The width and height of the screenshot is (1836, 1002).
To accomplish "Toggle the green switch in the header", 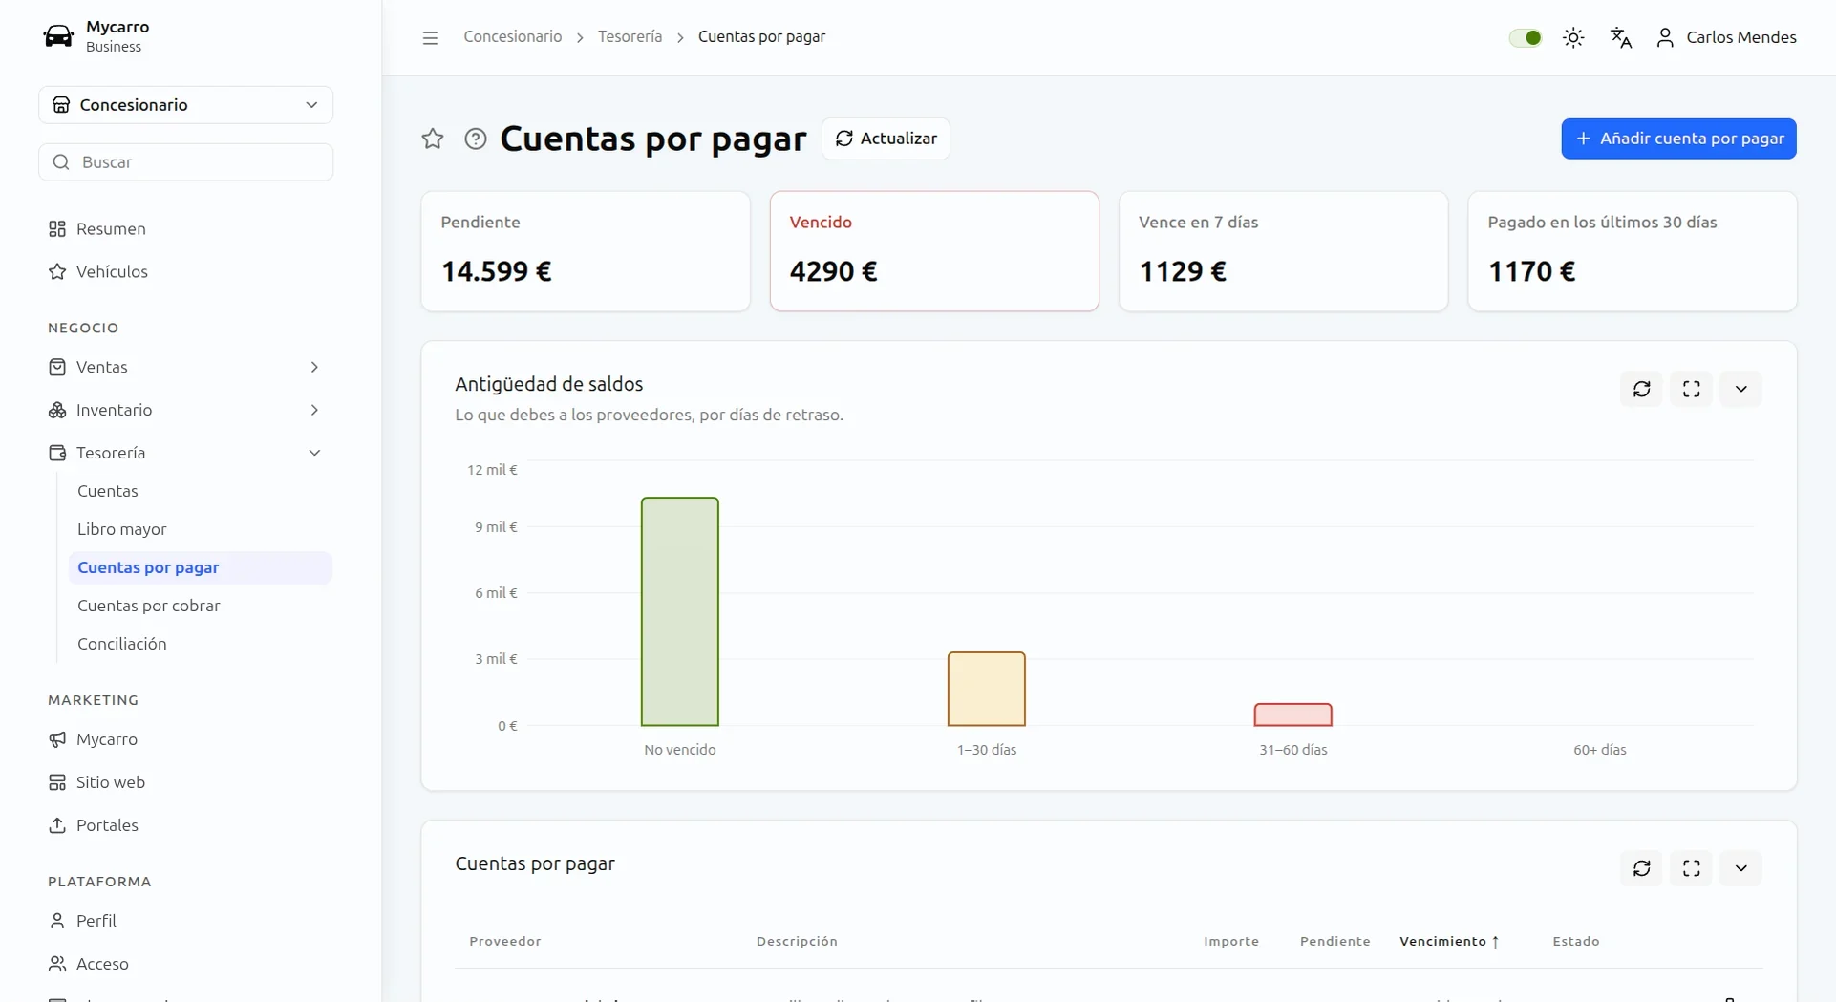I will 1526,37.
